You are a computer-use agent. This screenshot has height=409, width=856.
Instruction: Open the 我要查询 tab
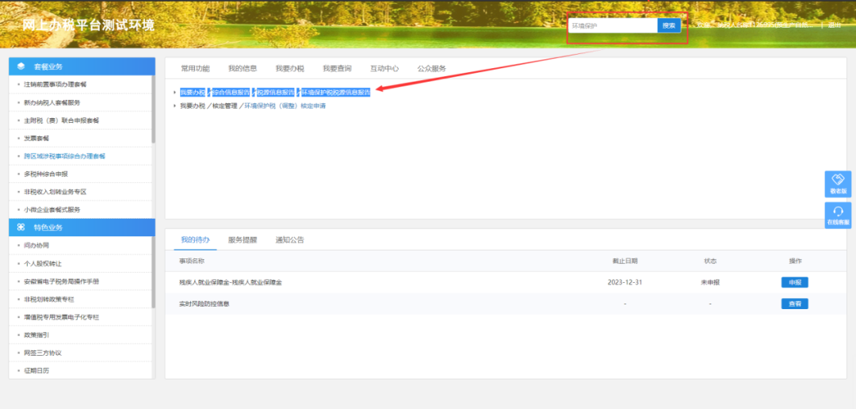click(337, 68)
